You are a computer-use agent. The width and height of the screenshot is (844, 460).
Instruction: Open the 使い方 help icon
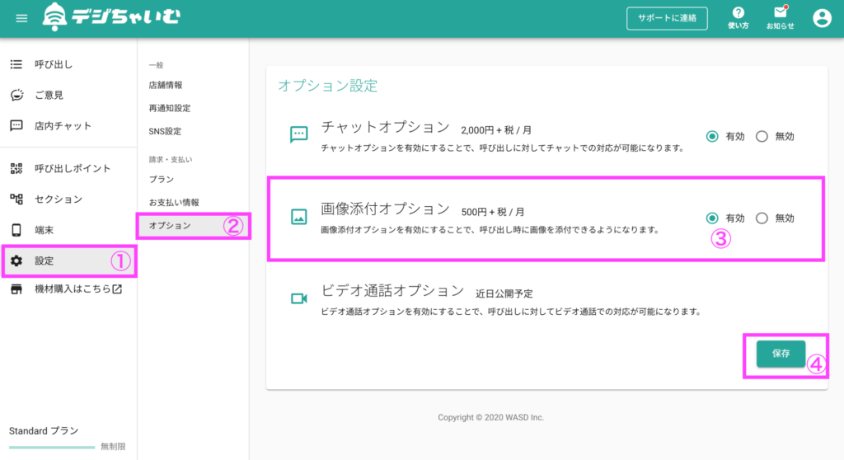(x=738, y=12)
